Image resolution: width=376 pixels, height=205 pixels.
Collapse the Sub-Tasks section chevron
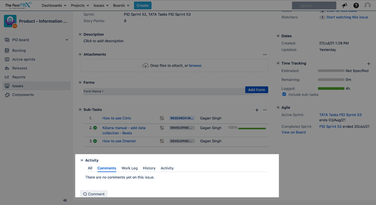(80, 110)
